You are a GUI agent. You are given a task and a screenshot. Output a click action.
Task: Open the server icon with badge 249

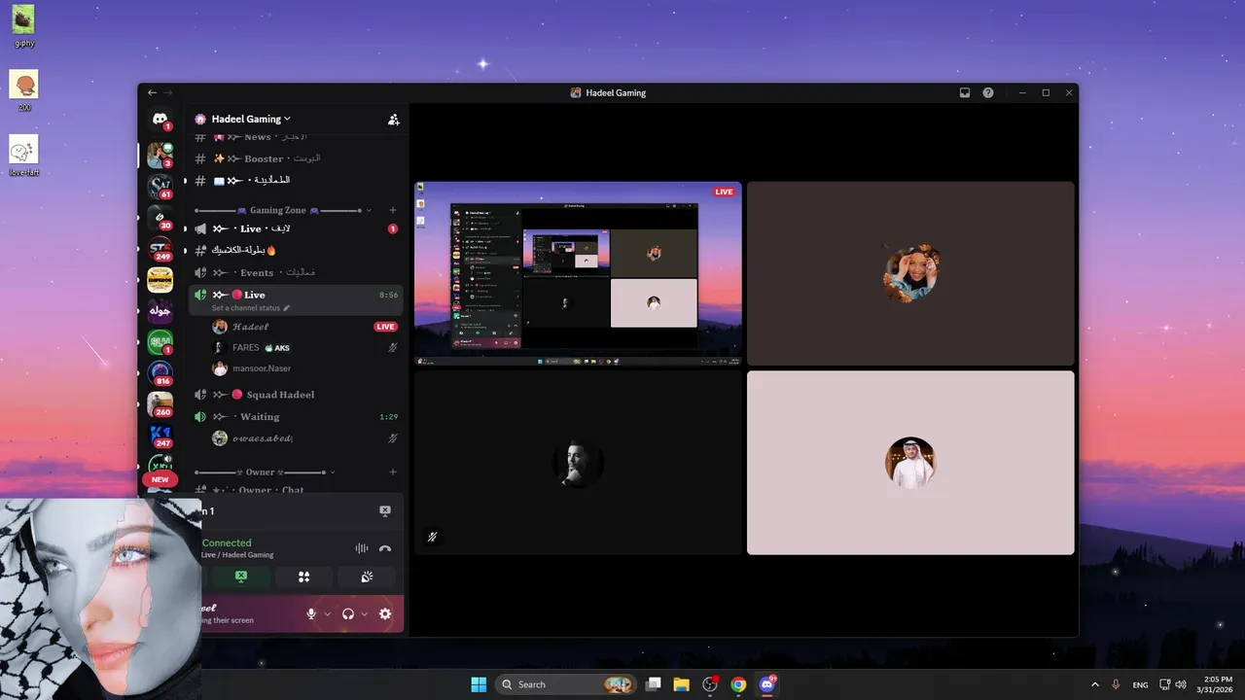160,249
